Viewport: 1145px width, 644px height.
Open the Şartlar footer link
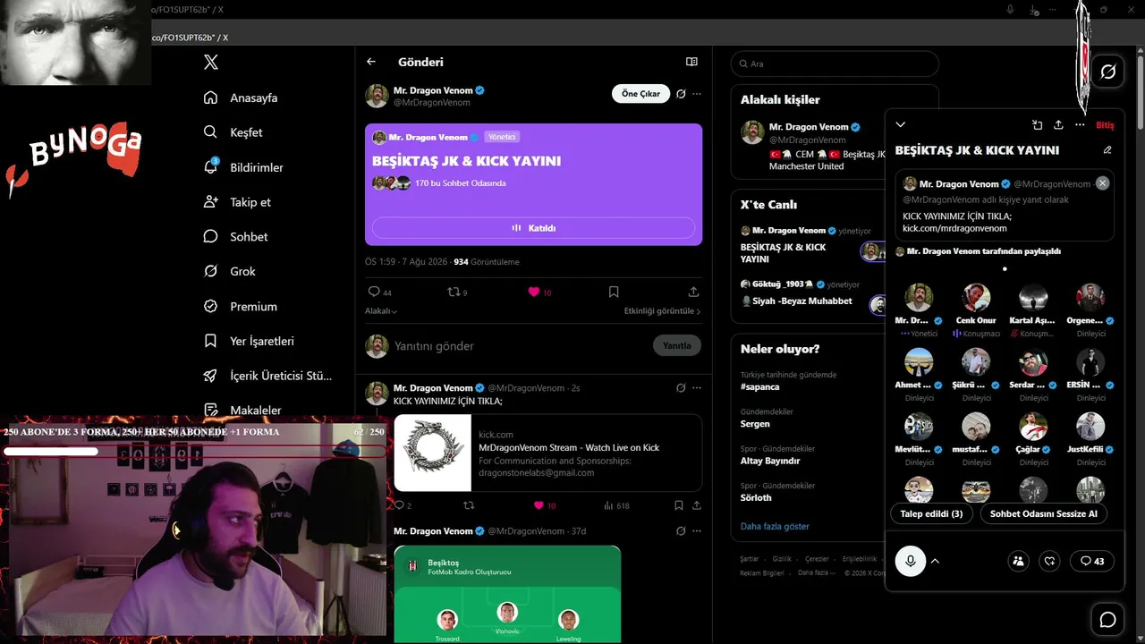(749, 559)
